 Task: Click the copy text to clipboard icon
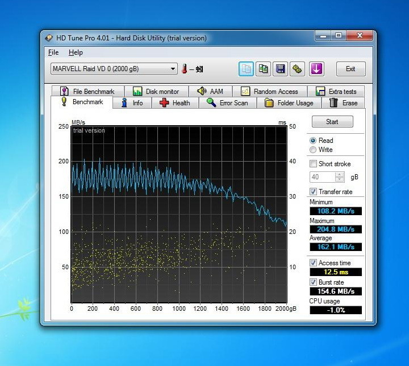246,69
